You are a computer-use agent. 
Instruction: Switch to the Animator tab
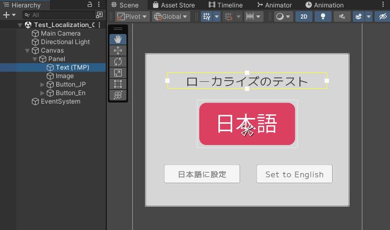point(274,5)
